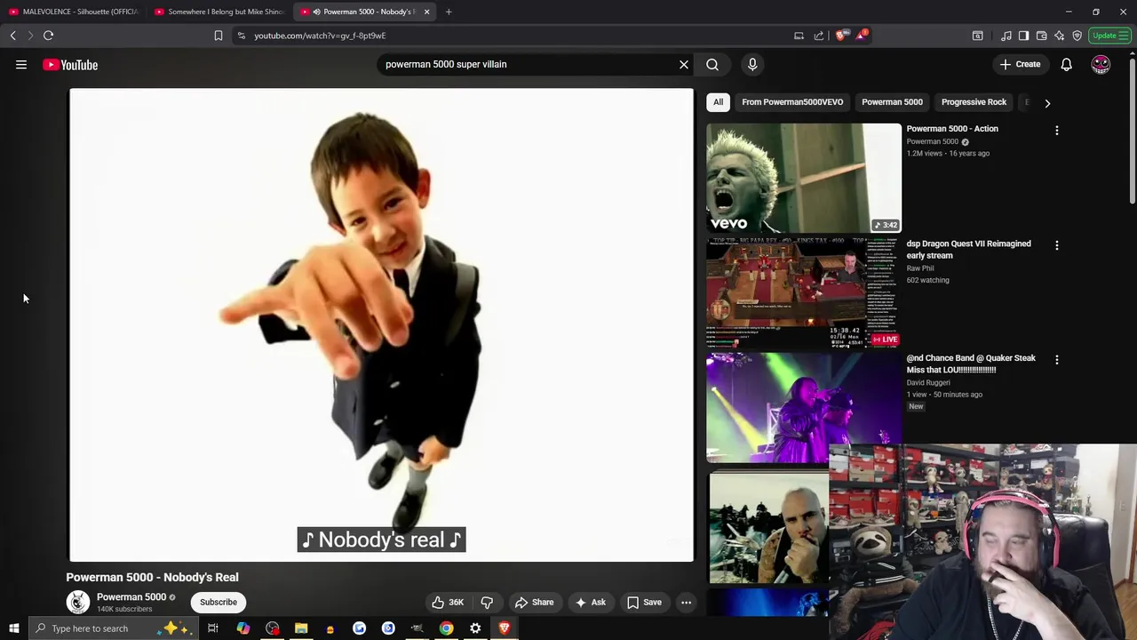
Task: Click the Ask button below the video
Action: point(591,602)
